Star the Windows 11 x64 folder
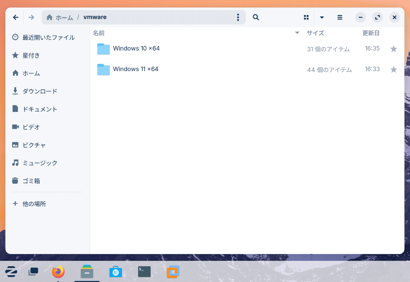This screenshot has height=282, width=410. (x=393, y=70)
